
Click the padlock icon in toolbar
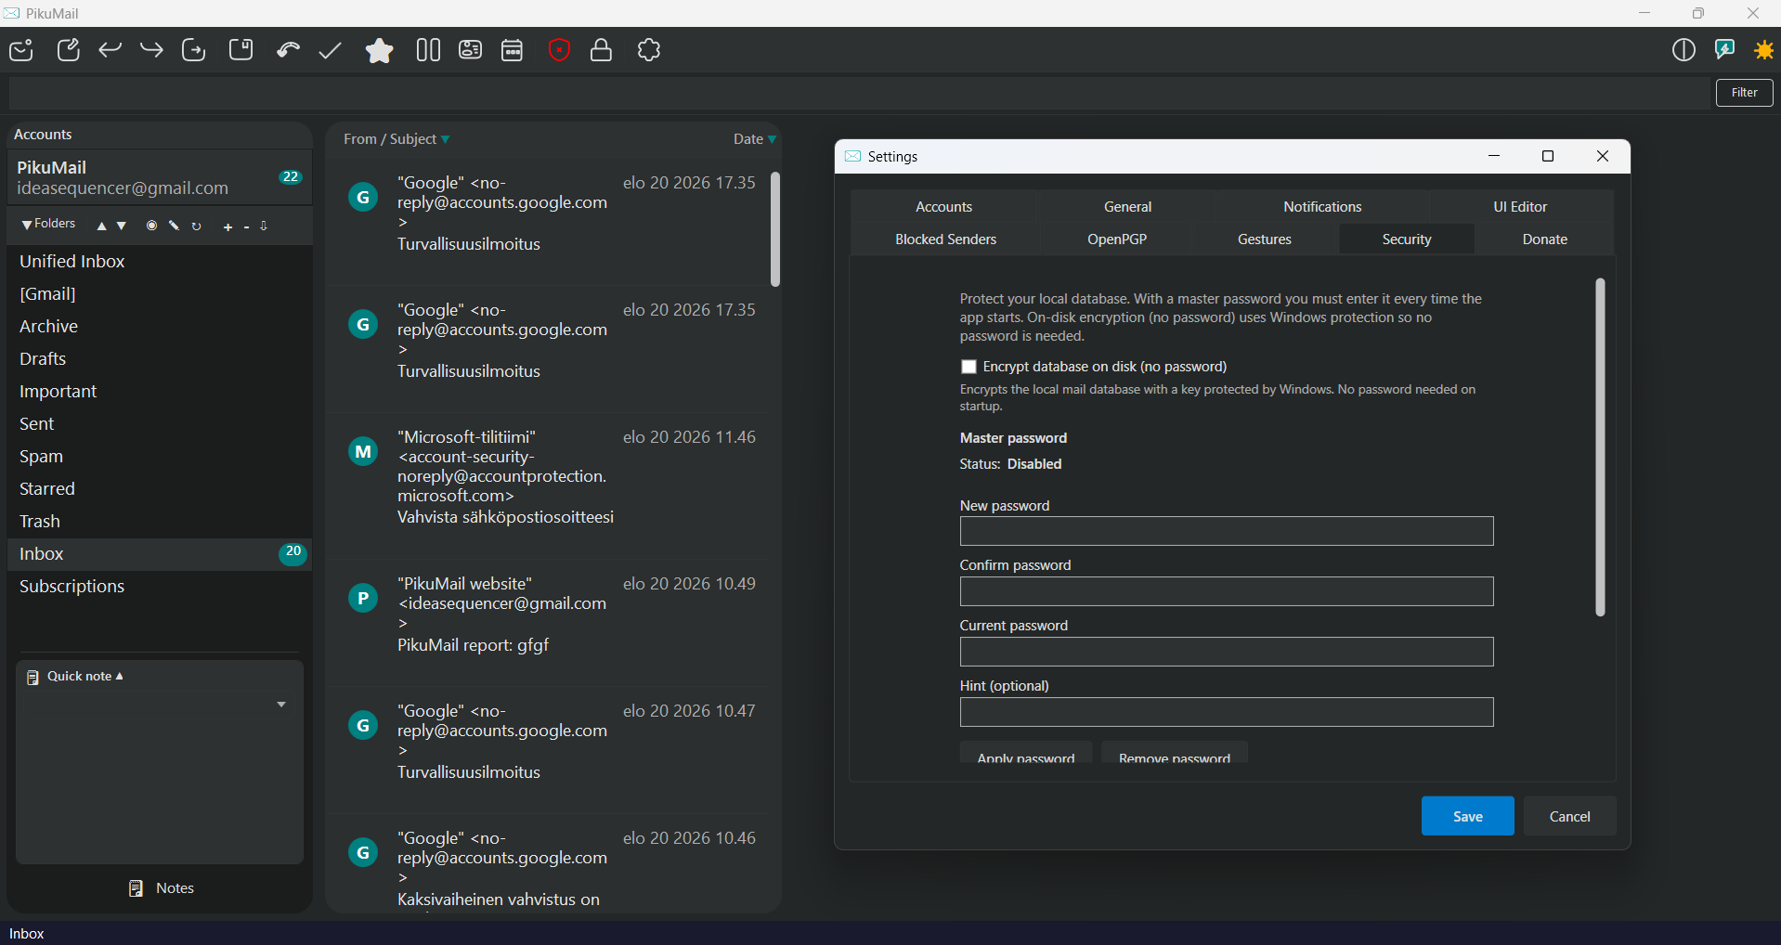point(601,50)
